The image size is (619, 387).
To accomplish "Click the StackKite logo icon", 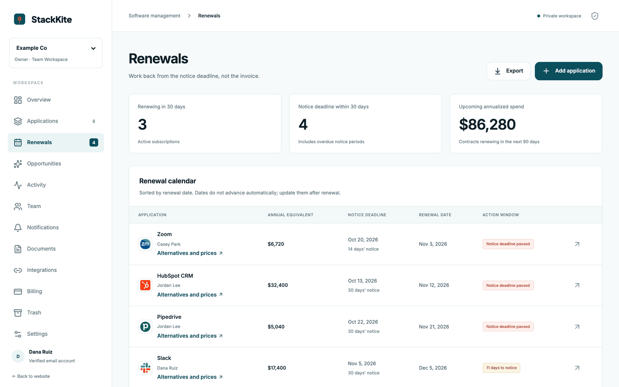I will [x=19, y=19].
